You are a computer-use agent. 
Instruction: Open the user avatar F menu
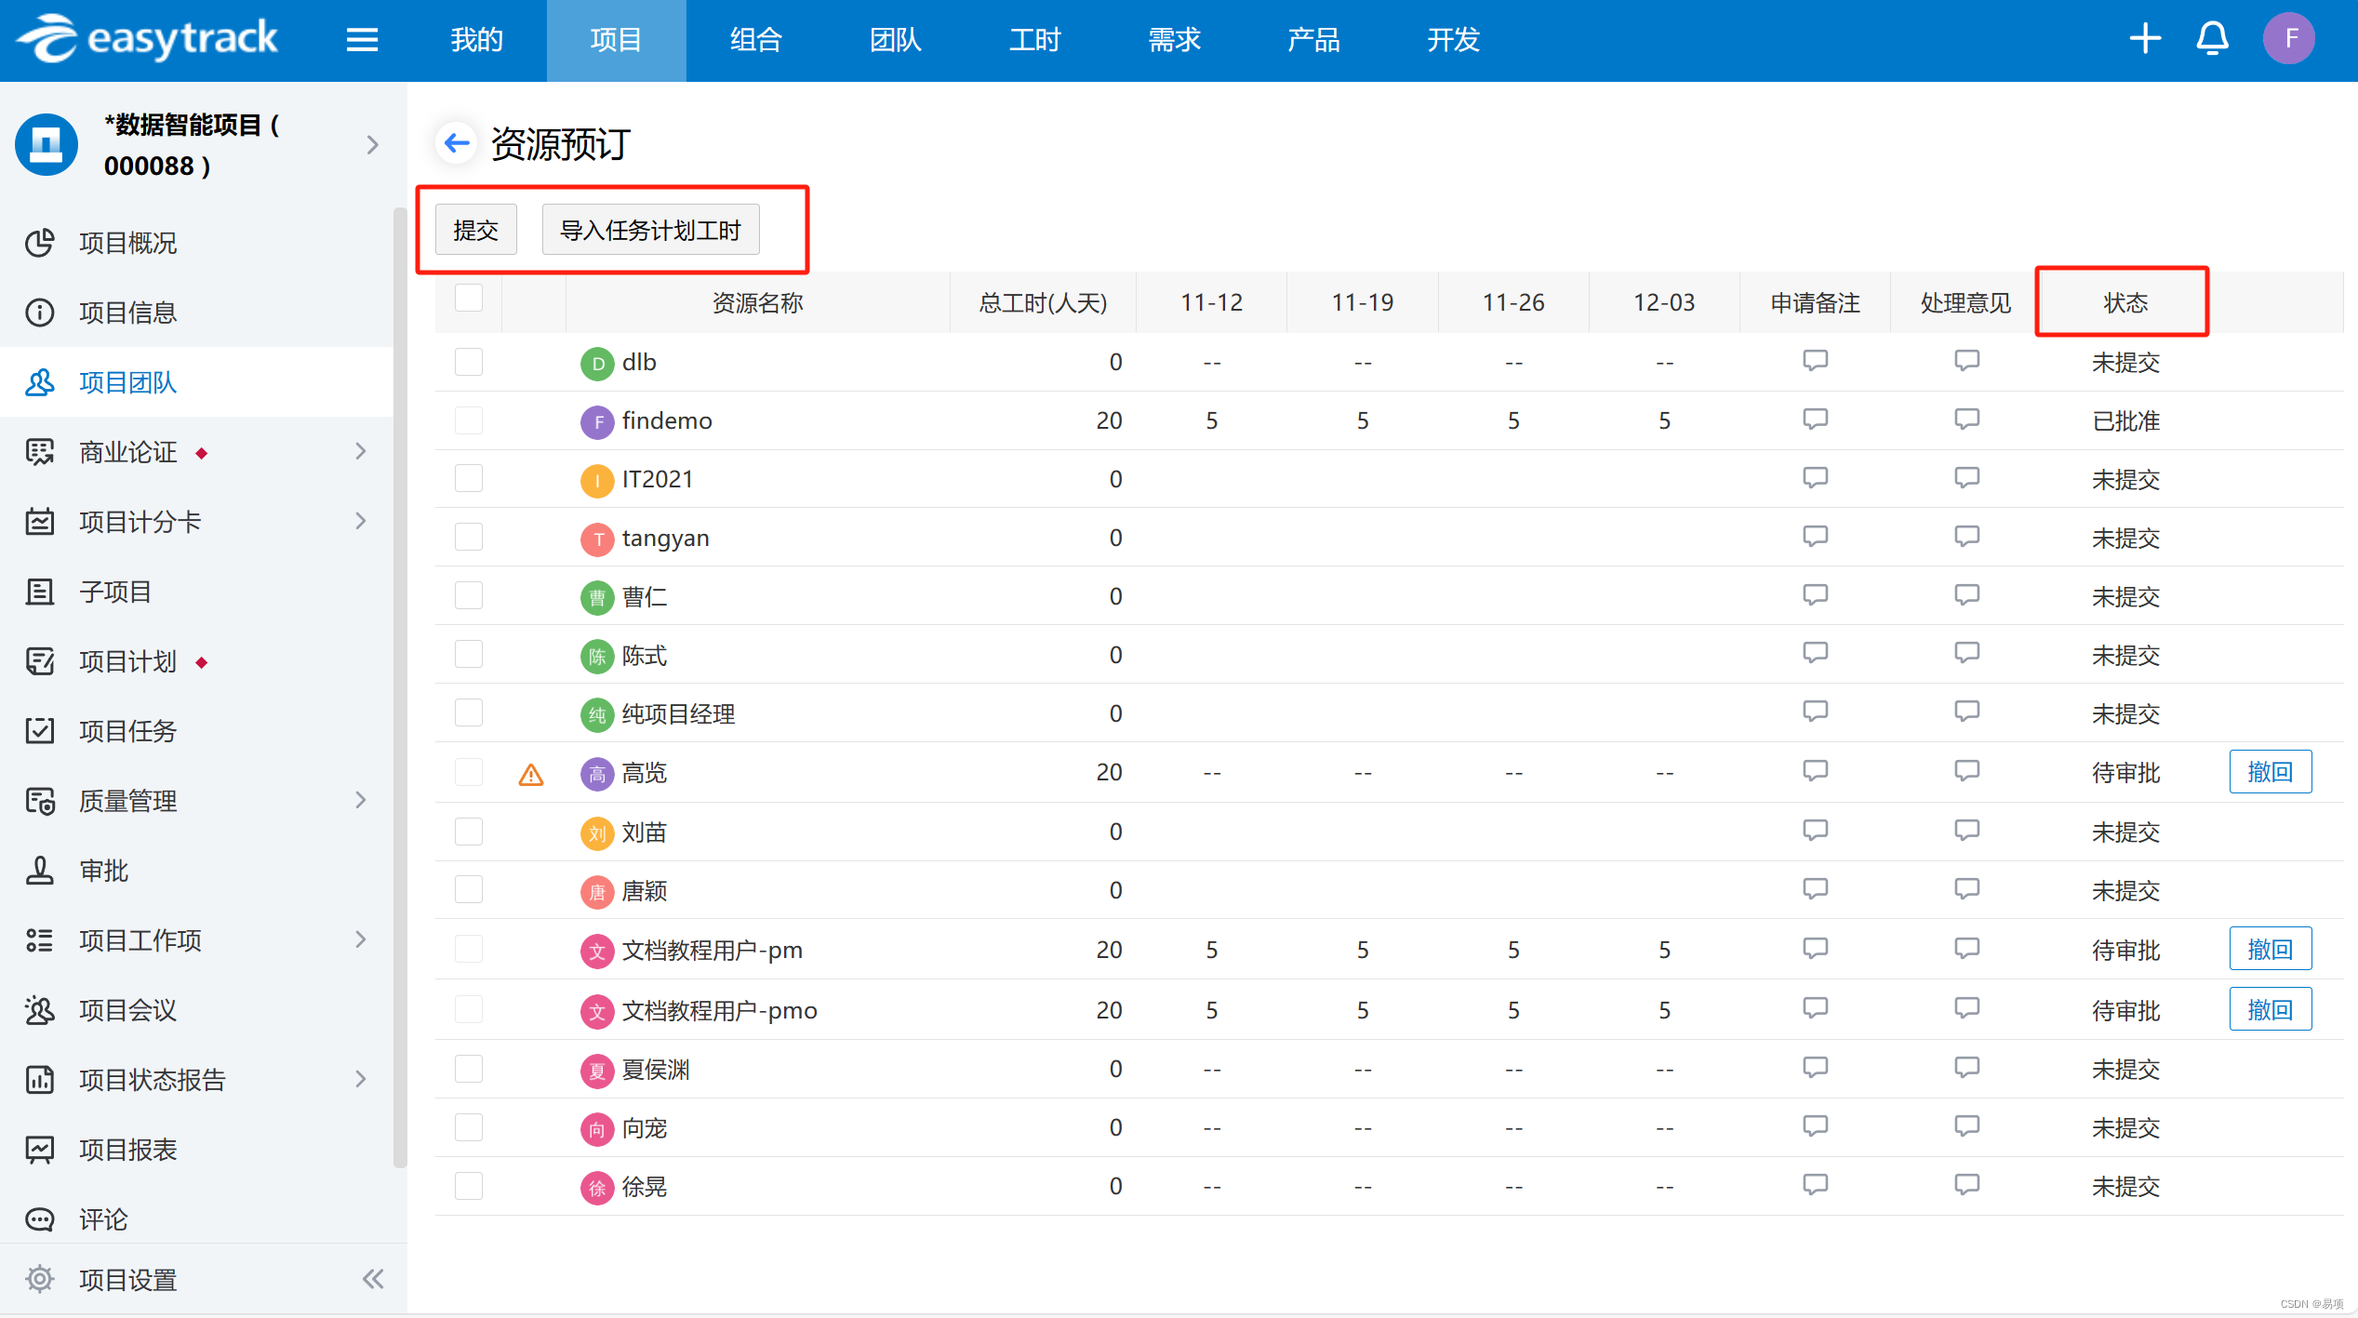[x=2289, y=38]
